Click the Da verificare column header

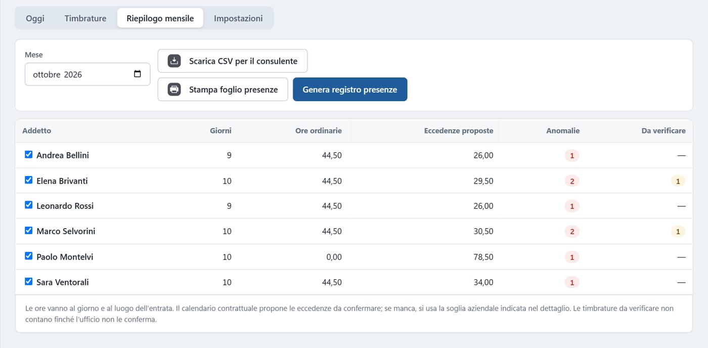click(663, 130)
